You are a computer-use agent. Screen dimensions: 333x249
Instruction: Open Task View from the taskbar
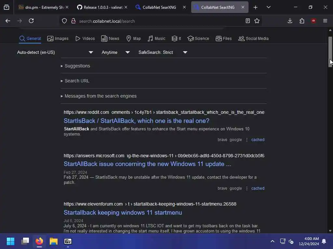[25, 241]
